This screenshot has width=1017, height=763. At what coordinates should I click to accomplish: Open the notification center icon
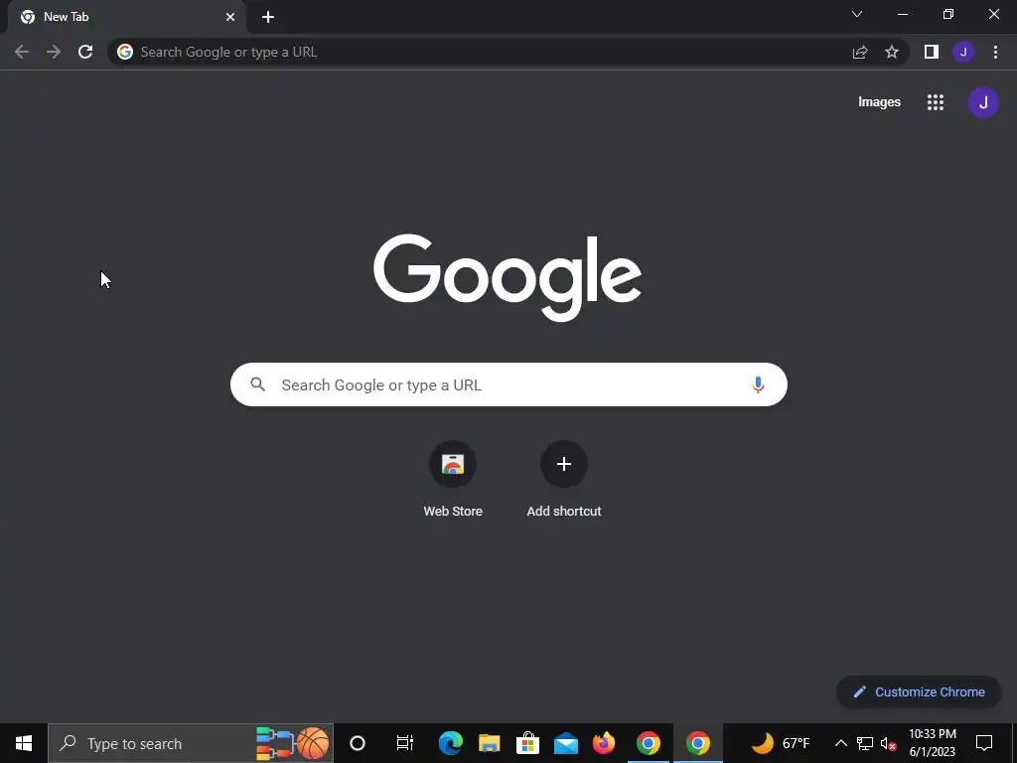pyautogui.click(x=984, y=743)
